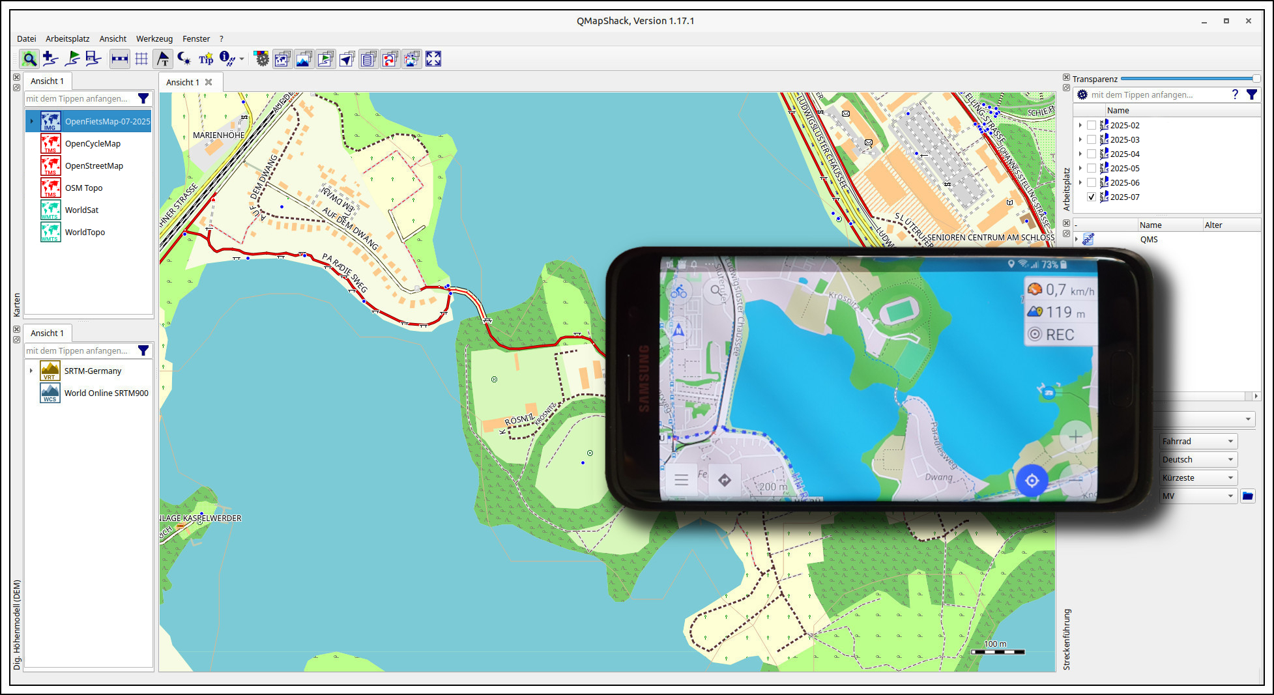The height and width of the screenshot is (695, 1274).
Task: Uncheck the 2025-07 project checkbox
Action: click(1092, 197)
